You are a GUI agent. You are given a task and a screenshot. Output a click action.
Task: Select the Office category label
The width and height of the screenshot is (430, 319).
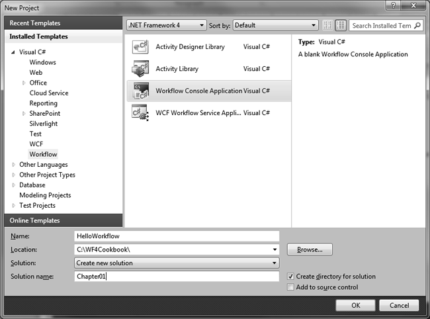[x=38, y=83]
